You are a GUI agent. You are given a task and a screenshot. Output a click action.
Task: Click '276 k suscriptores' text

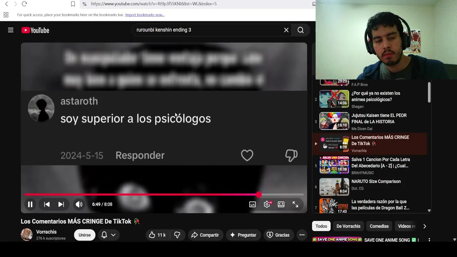tap(51, 238)
